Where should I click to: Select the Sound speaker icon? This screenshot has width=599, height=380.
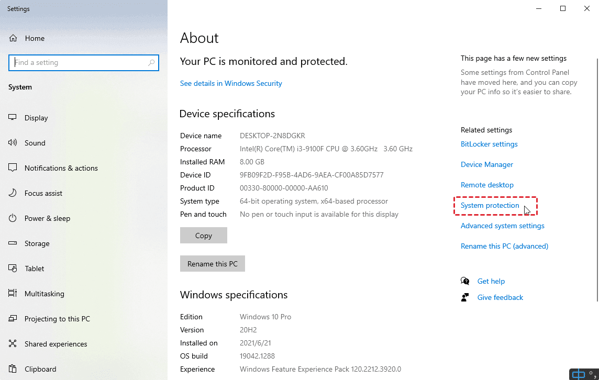(13, 143)
